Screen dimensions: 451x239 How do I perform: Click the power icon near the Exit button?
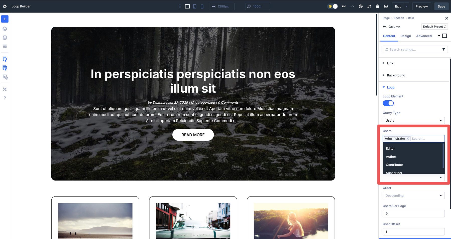coord(386,6)
